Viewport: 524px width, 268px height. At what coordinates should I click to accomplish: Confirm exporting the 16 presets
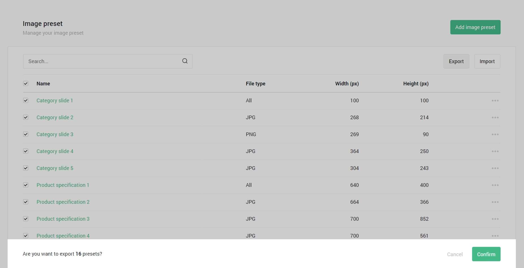click(x=486, y=254)
